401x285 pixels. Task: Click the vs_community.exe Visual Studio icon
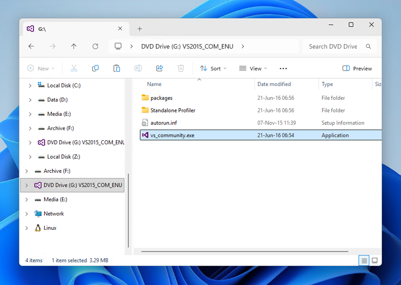(145, 135)
